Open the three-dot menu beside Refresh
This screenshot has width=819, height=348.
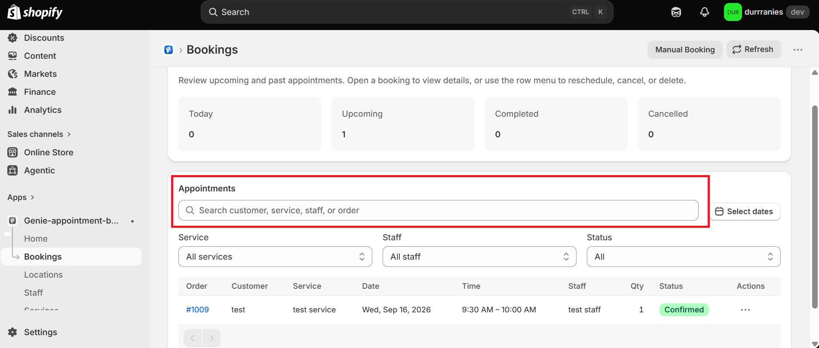pos(798,50)
